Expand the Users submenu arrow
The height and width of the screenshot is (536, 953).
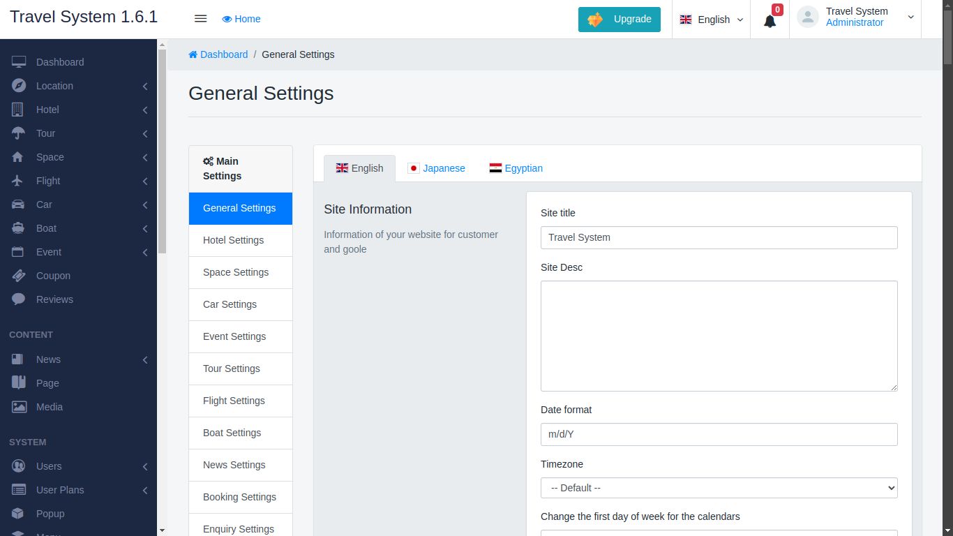click(145, 466)
